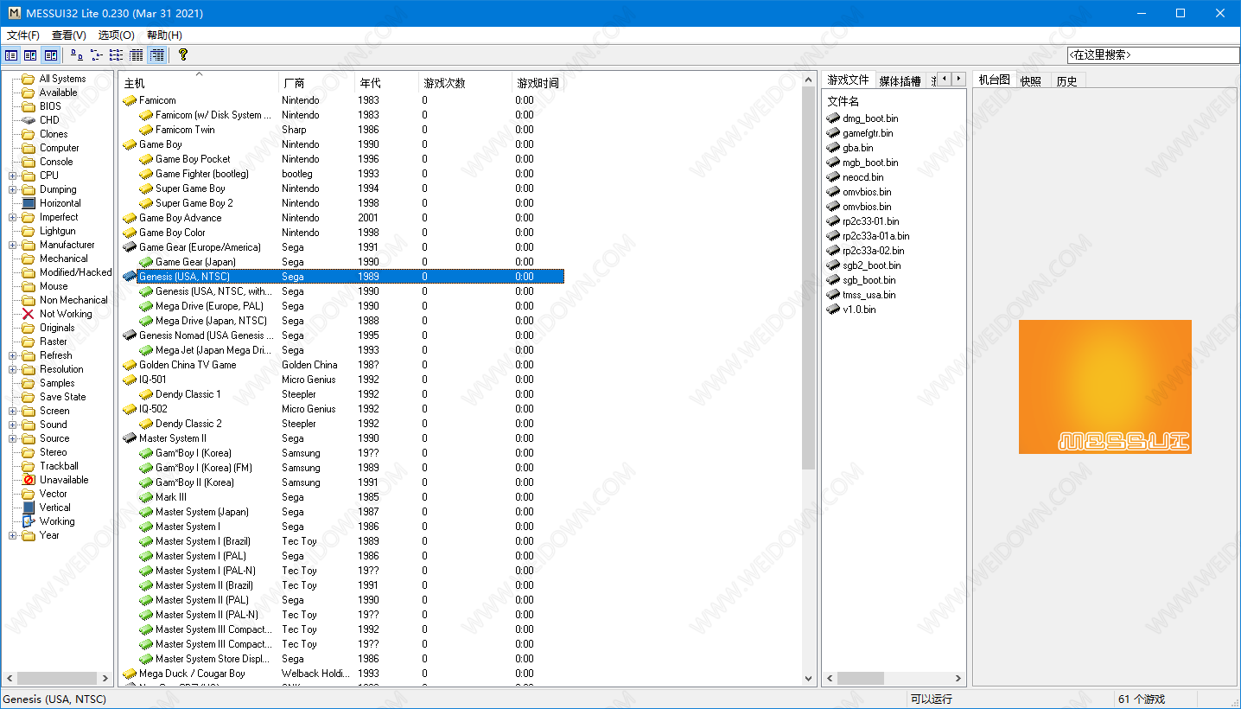Click the Famicom system icon
Screen dimensions: 1241x709
(130, 100)
